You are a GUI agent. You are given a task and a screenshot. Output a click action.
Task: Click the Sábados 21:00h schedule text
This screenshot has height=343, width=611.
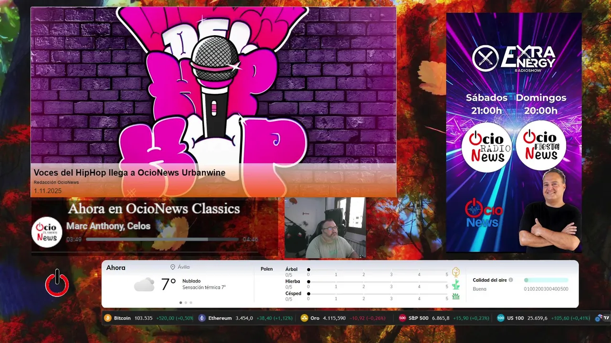[x=486, y=104]
